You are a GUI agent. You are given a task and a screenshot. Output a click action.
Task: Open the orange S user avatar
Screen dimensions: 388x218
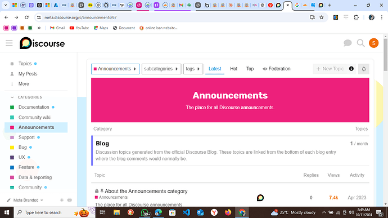click(373, 43)
